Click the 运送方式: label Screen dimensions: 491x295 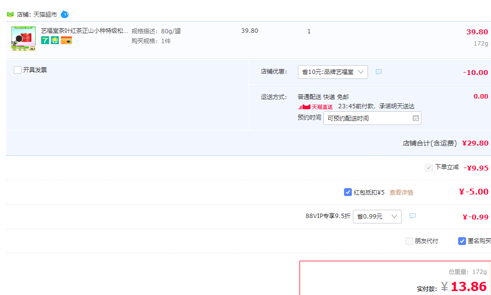tap(274, 97)
